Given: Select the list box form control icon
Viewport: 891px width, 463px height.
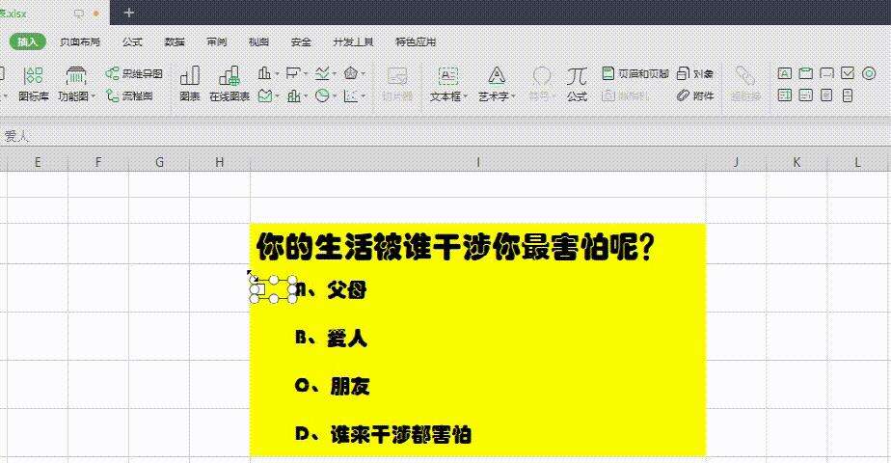Looking at the screenshot, I should 785,95.
